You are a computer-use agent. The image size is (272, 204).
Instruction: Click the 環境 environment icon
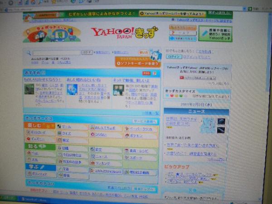60,175
